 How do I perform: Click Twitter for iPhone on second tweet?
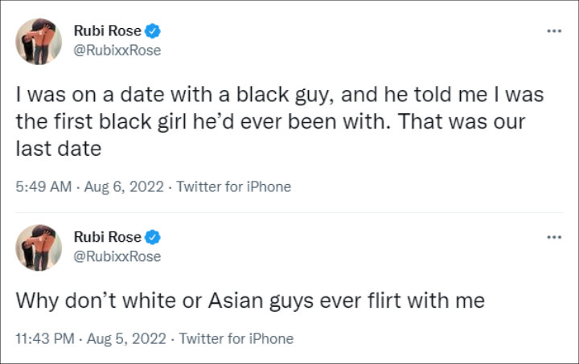236,338
